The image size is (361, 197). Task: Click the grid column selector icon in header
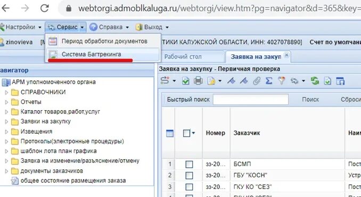pos(170,133)
